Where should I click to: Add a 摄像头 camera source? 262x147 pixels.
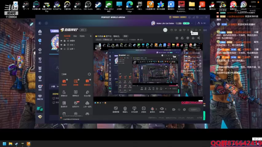(x=125, y=110)
